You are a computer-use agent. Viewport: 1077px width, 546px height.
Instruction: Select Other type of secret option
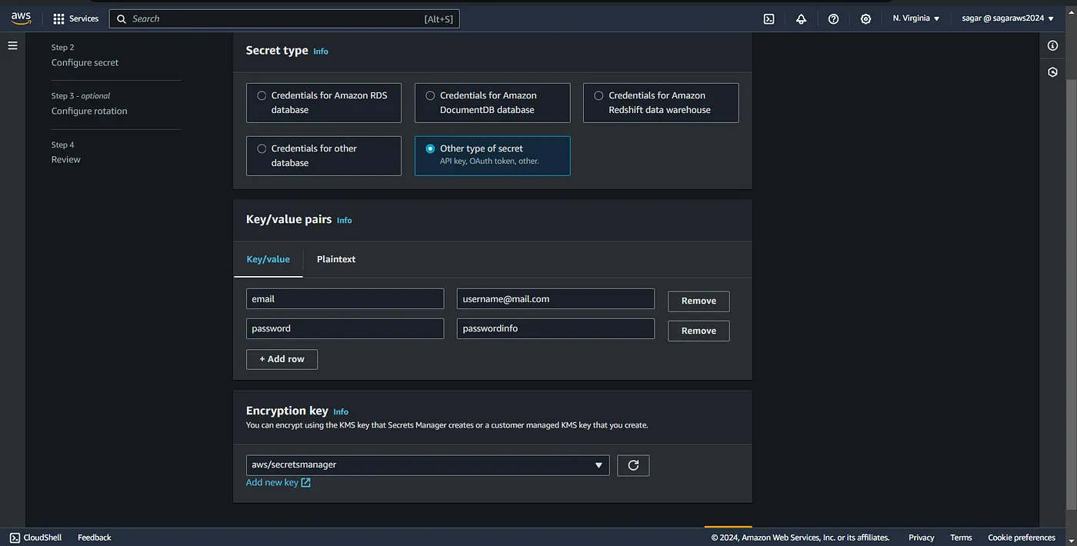coord(492,155)
